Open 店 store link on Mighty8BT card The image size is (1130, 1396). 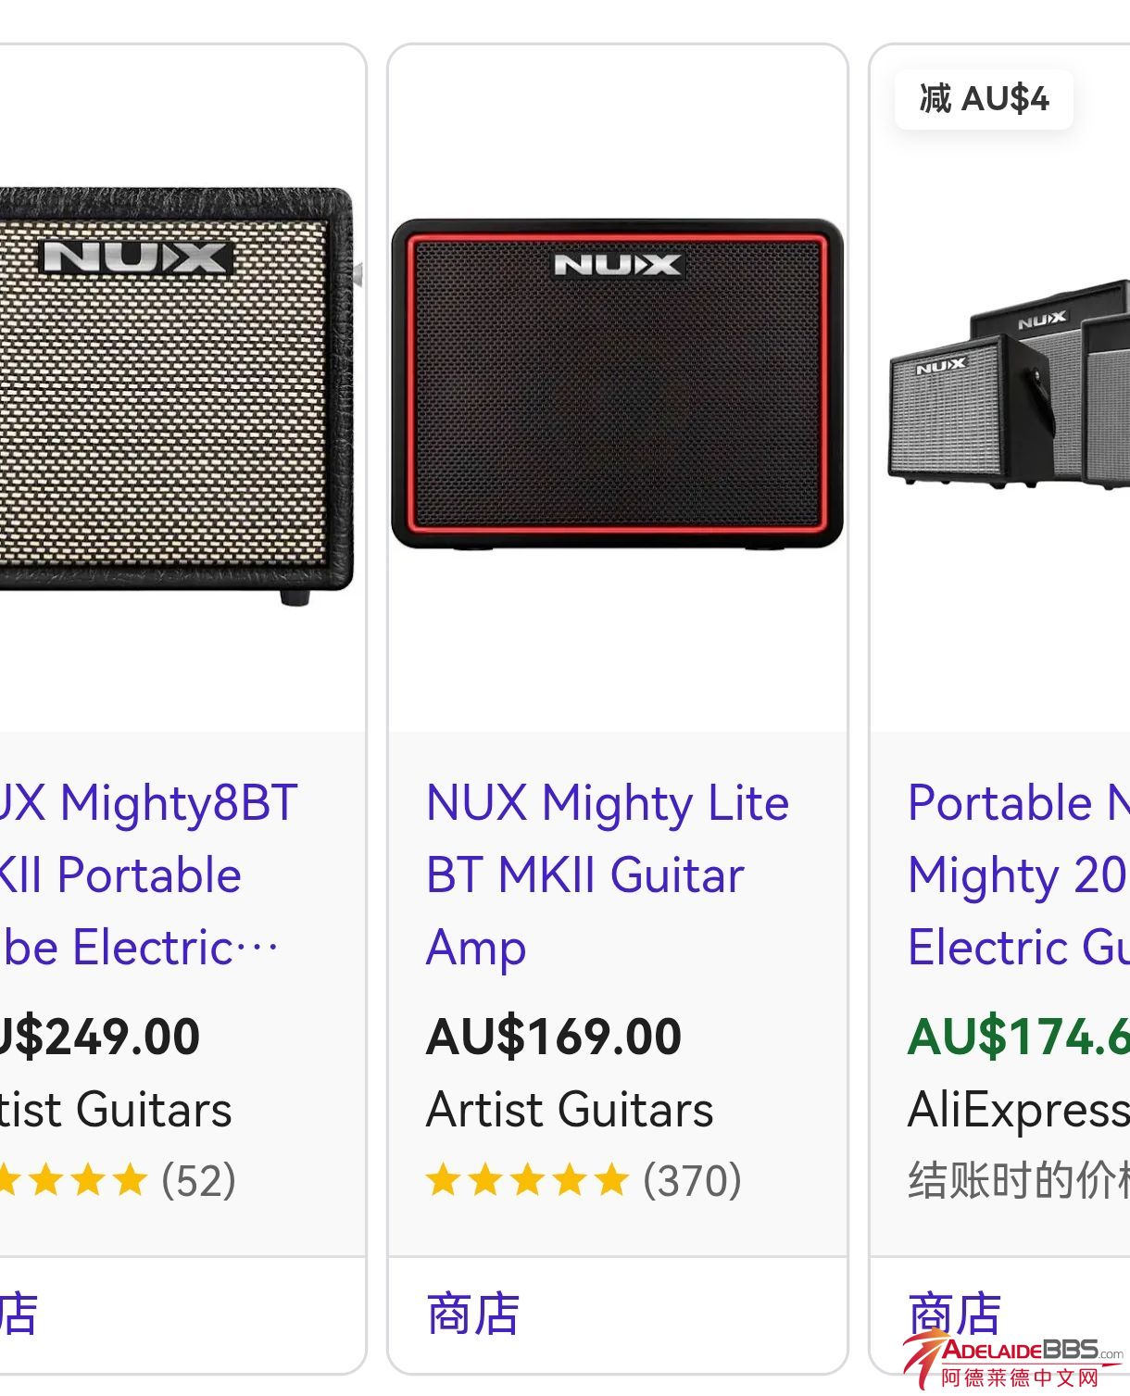click(x=19, y=1314)
